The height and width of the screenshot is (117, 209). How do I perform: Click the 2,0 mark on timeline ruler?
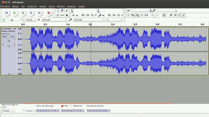point(113,24)
